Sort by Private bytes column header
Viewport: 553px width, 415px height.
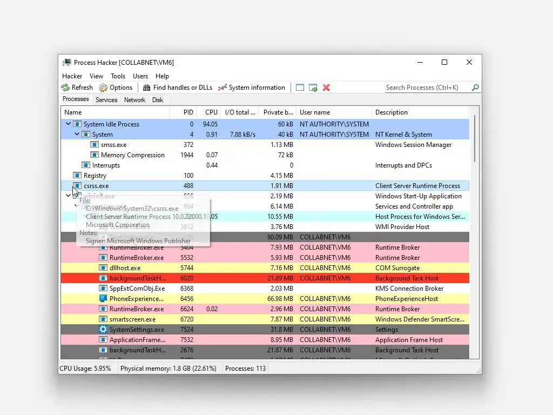coord(278,112)
